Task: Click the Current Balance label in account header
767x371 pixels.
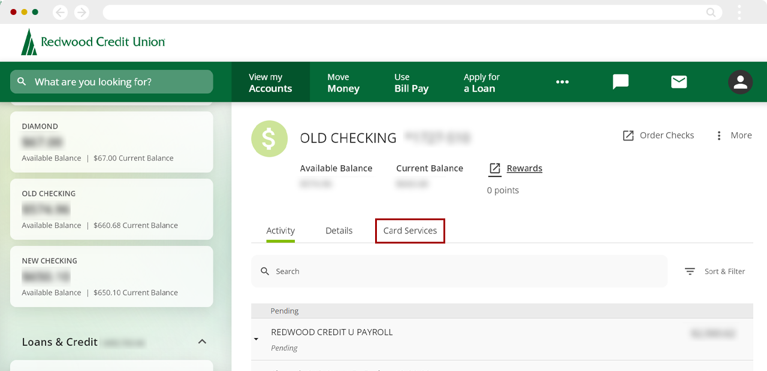Action: click(430, 168)
